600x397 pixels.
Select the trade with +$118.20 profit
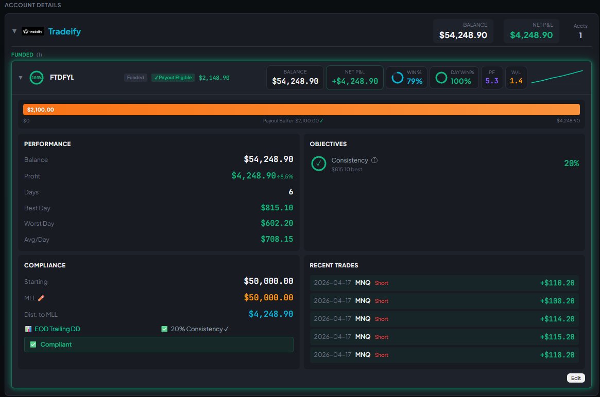444,355
